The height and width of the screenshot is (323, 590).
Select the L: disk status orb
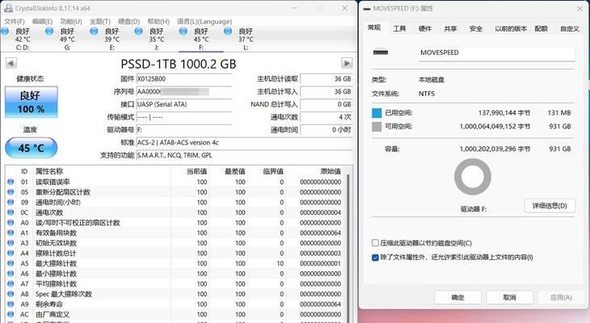[x=228, y=31]
